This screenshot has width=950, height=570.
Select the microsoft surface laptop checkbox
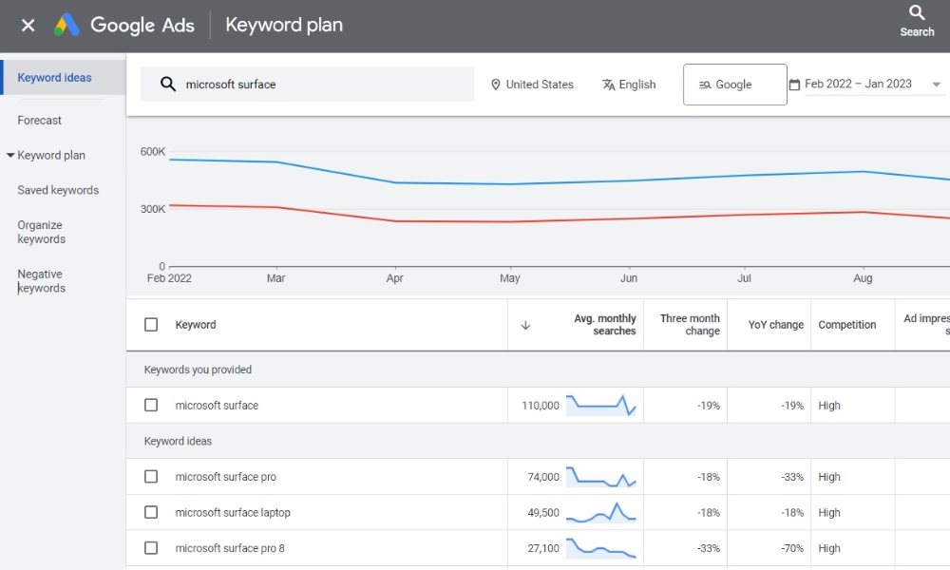(151, 512)
